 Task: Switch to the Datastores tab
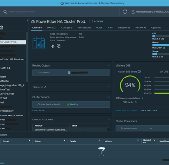pos(124,27)
